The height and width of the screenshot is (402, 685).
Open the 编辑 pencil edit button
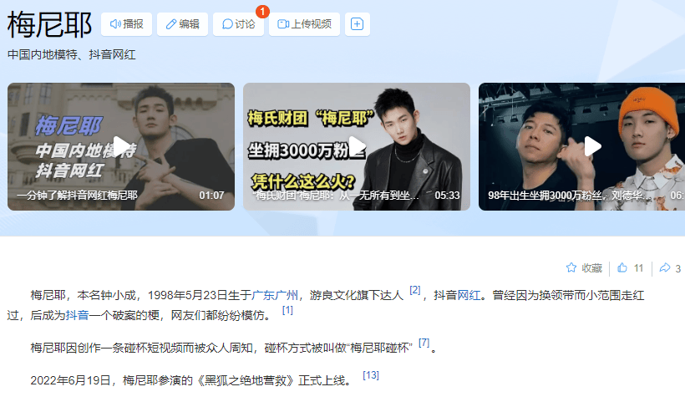[x=182, y=24]
